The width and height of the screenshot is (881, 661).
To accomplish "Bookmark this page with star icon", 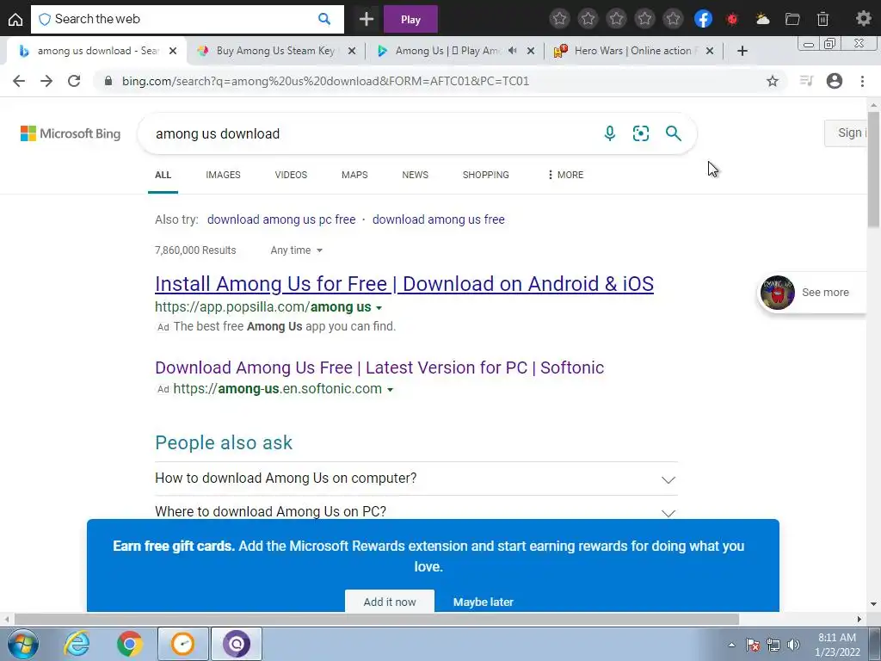I will point(773,81).
